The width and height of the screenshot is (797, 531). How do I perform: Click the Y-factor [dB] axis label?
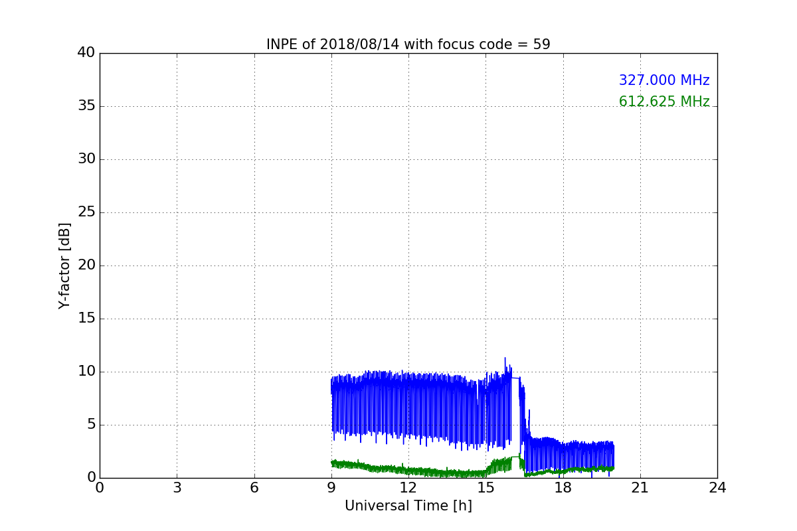[64, 265]
